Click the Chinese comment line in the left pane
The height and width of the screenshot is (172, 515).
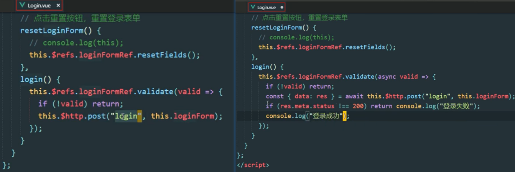[81, 18]
